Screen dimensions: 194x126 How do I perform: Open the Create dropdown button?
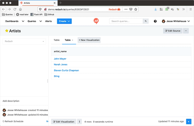click(64, 21)
